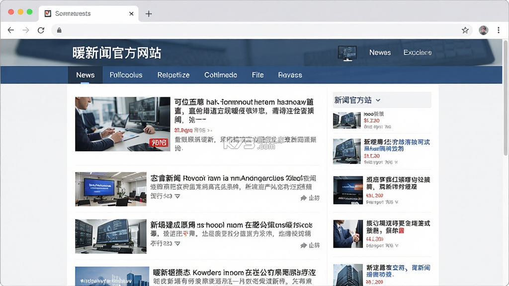509x286 pixels.
Task: Click the lock icon in the address bar
Action: coord(59,30)
